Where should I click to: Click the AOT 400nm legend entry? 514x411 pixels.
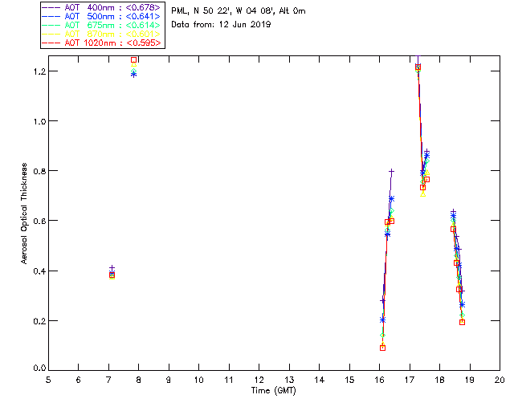point(101,7)
